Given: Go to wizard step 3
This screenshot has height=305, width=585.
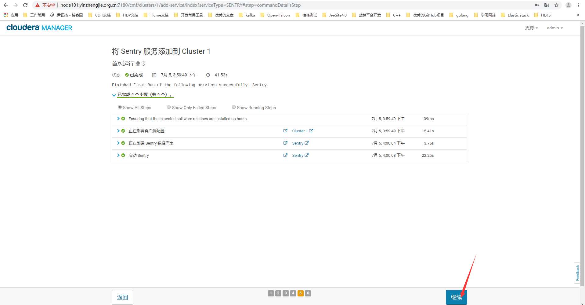Looking at the screenshot, I should (x=286, y=293).
